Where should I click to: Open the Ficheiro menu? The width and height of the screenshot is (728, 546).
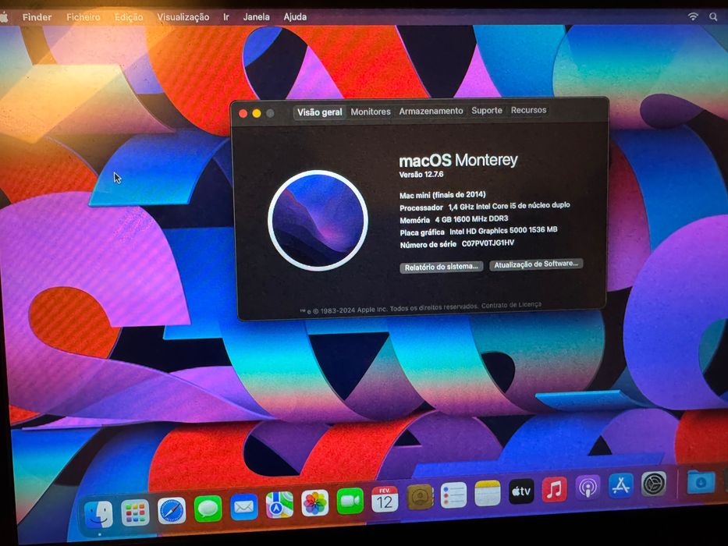[x=83, y=17]
